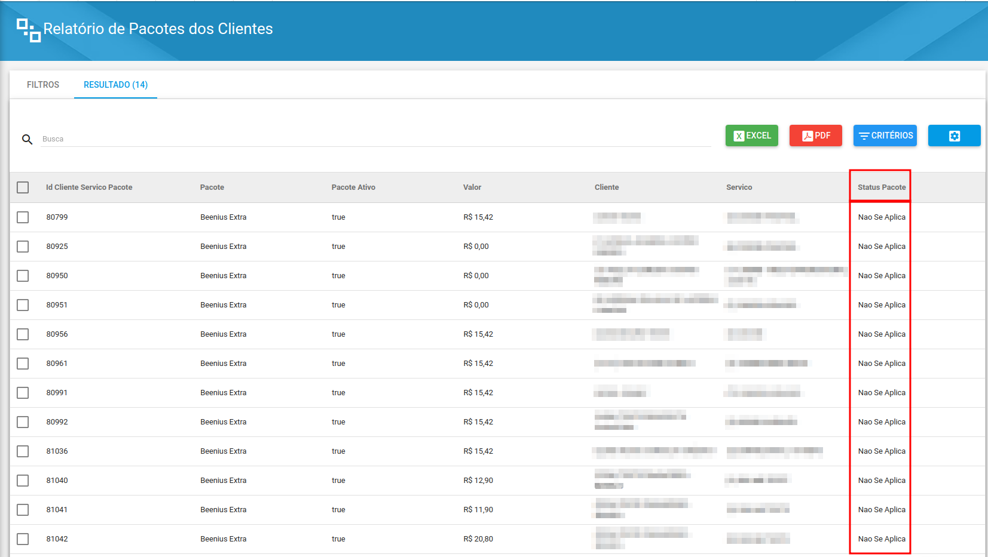Click the ID cell 80950

[57, 276]
